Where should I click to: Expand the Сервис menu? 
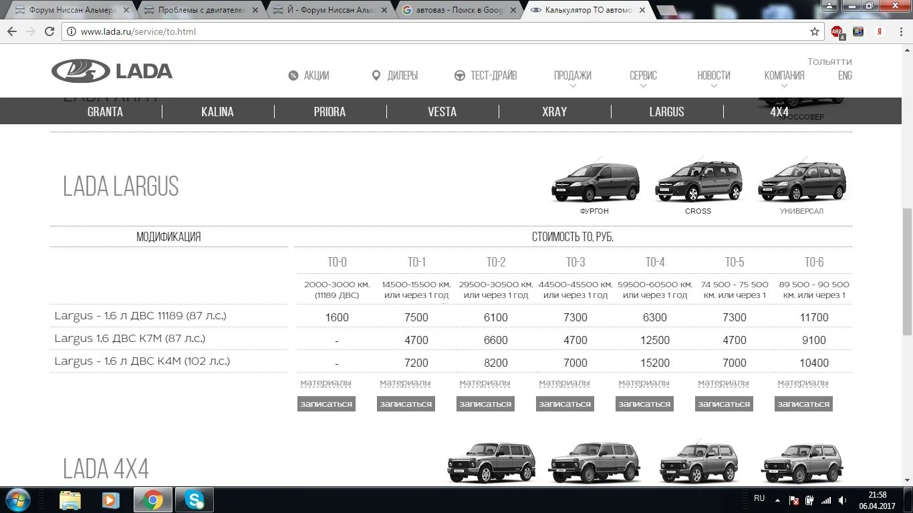(x=643, y=77)
